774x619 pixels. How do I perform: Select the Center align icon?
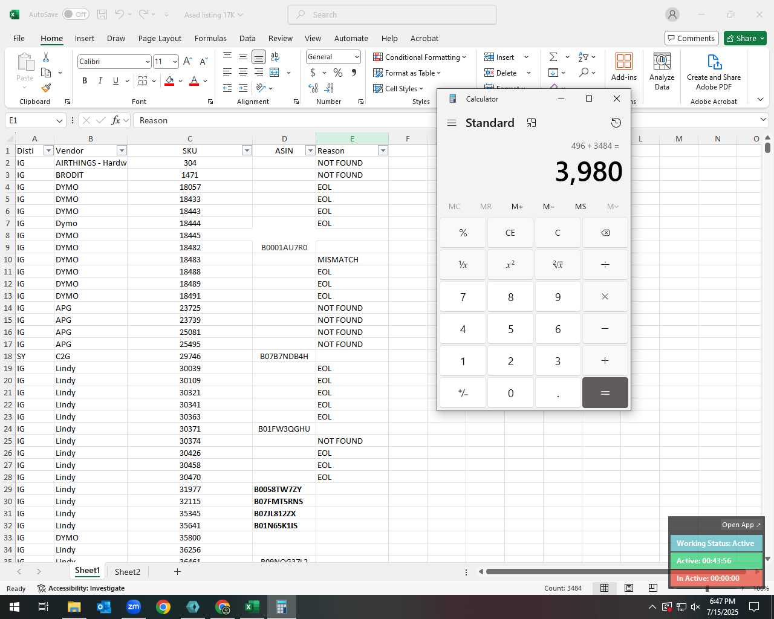point(243,73)
